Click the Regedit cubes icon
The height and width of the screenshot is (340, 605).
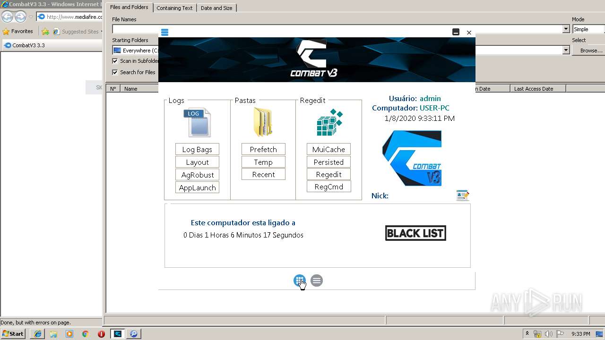point(329,122)
